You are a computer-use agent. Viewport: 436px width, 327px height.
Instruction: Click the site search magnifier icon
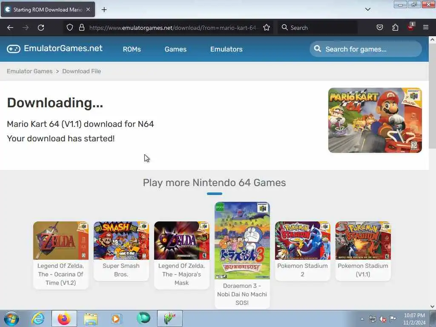[317, 49]
